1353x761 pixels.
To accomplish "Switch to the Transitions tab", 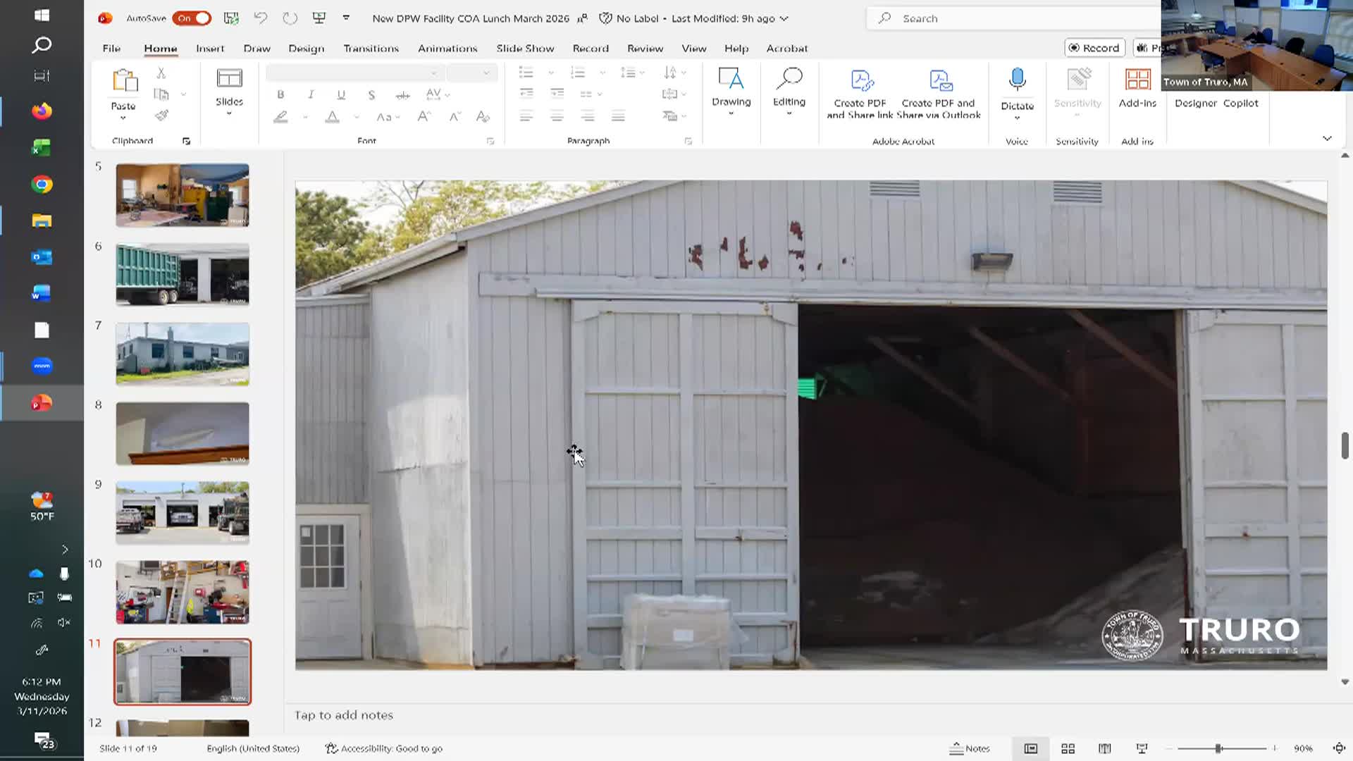I will [x=371, y=48].
